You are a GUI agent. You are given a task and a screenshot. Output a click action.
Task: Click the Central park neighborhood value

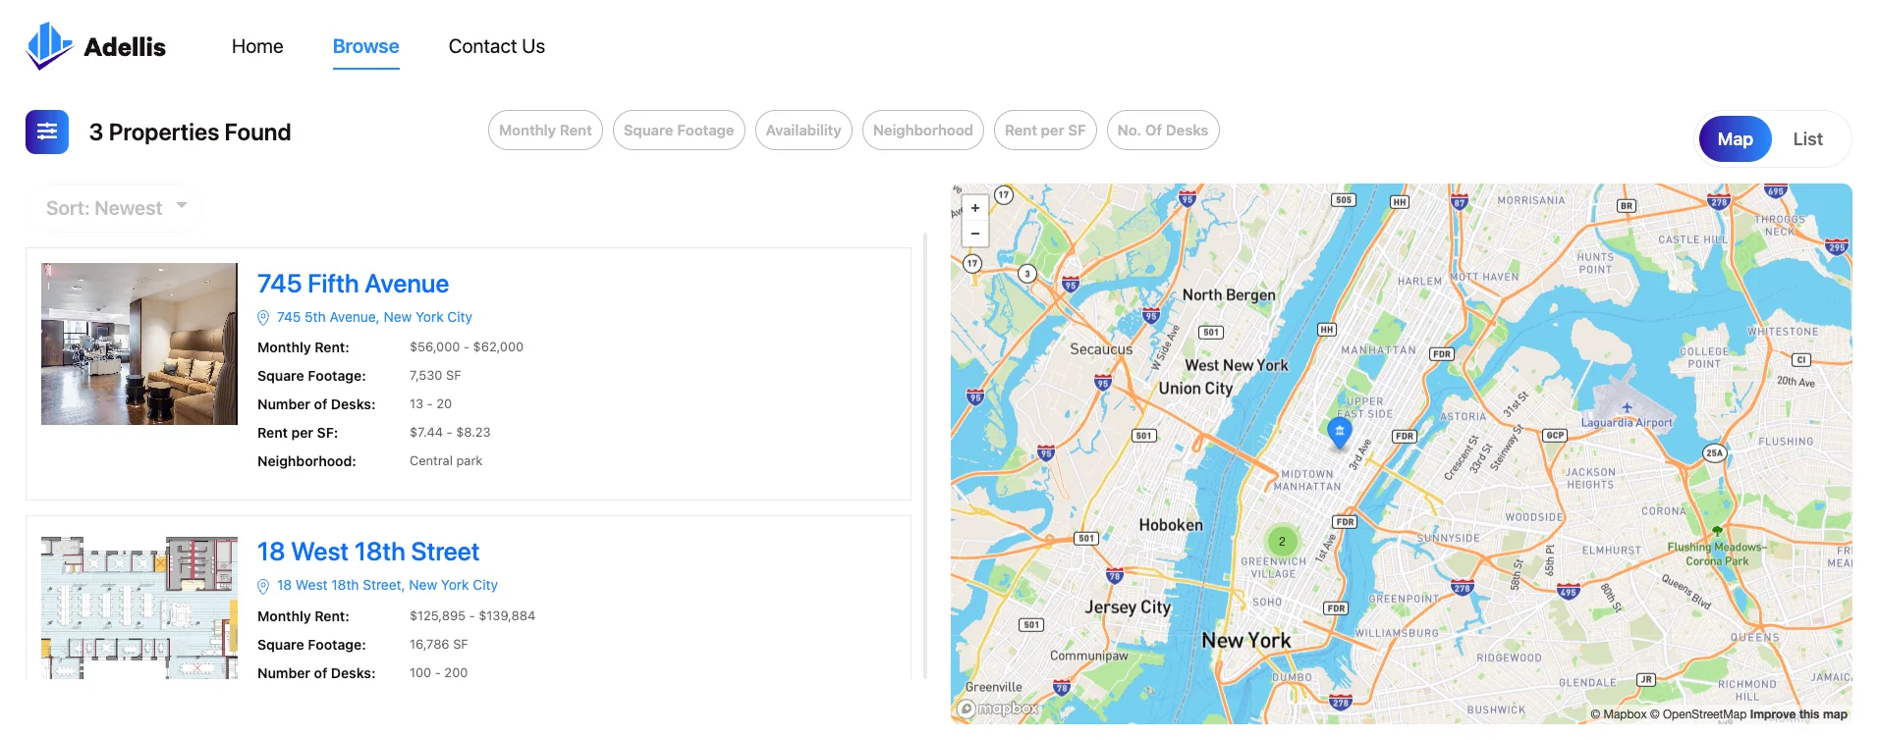[446, 461]
